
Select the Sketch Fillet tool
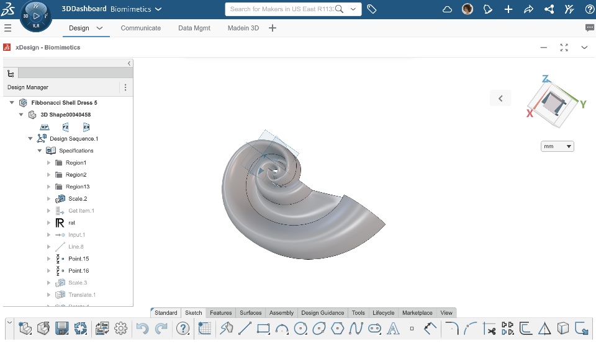tap(452, 328)
